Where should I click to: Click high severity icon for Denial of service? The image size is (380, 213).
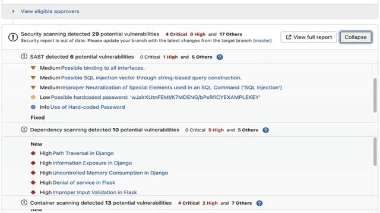[x=33, y=183]
